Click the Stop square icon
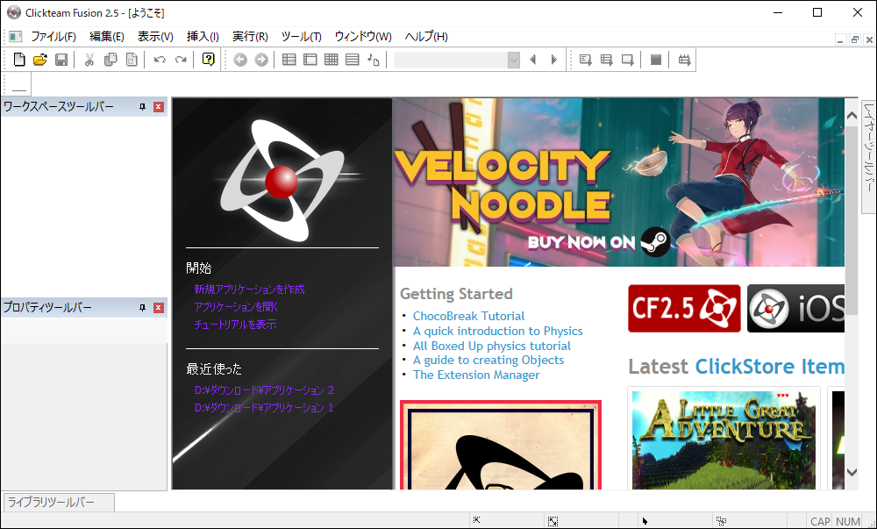This screenshot has height=529, width=877. click(656, 60)
